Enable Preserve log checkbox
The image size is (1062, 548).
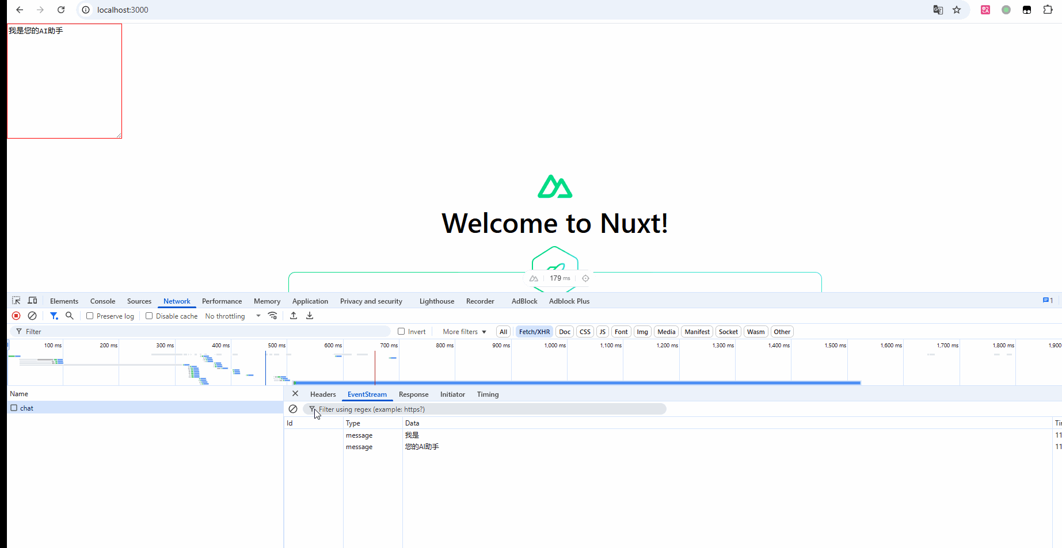point(90,316)
